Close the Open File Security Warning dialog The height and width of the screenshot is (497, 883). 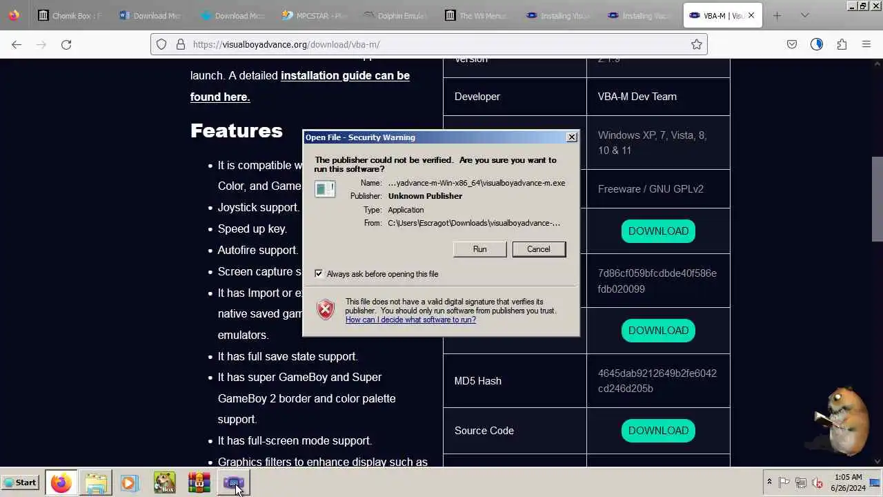[571, 137]
